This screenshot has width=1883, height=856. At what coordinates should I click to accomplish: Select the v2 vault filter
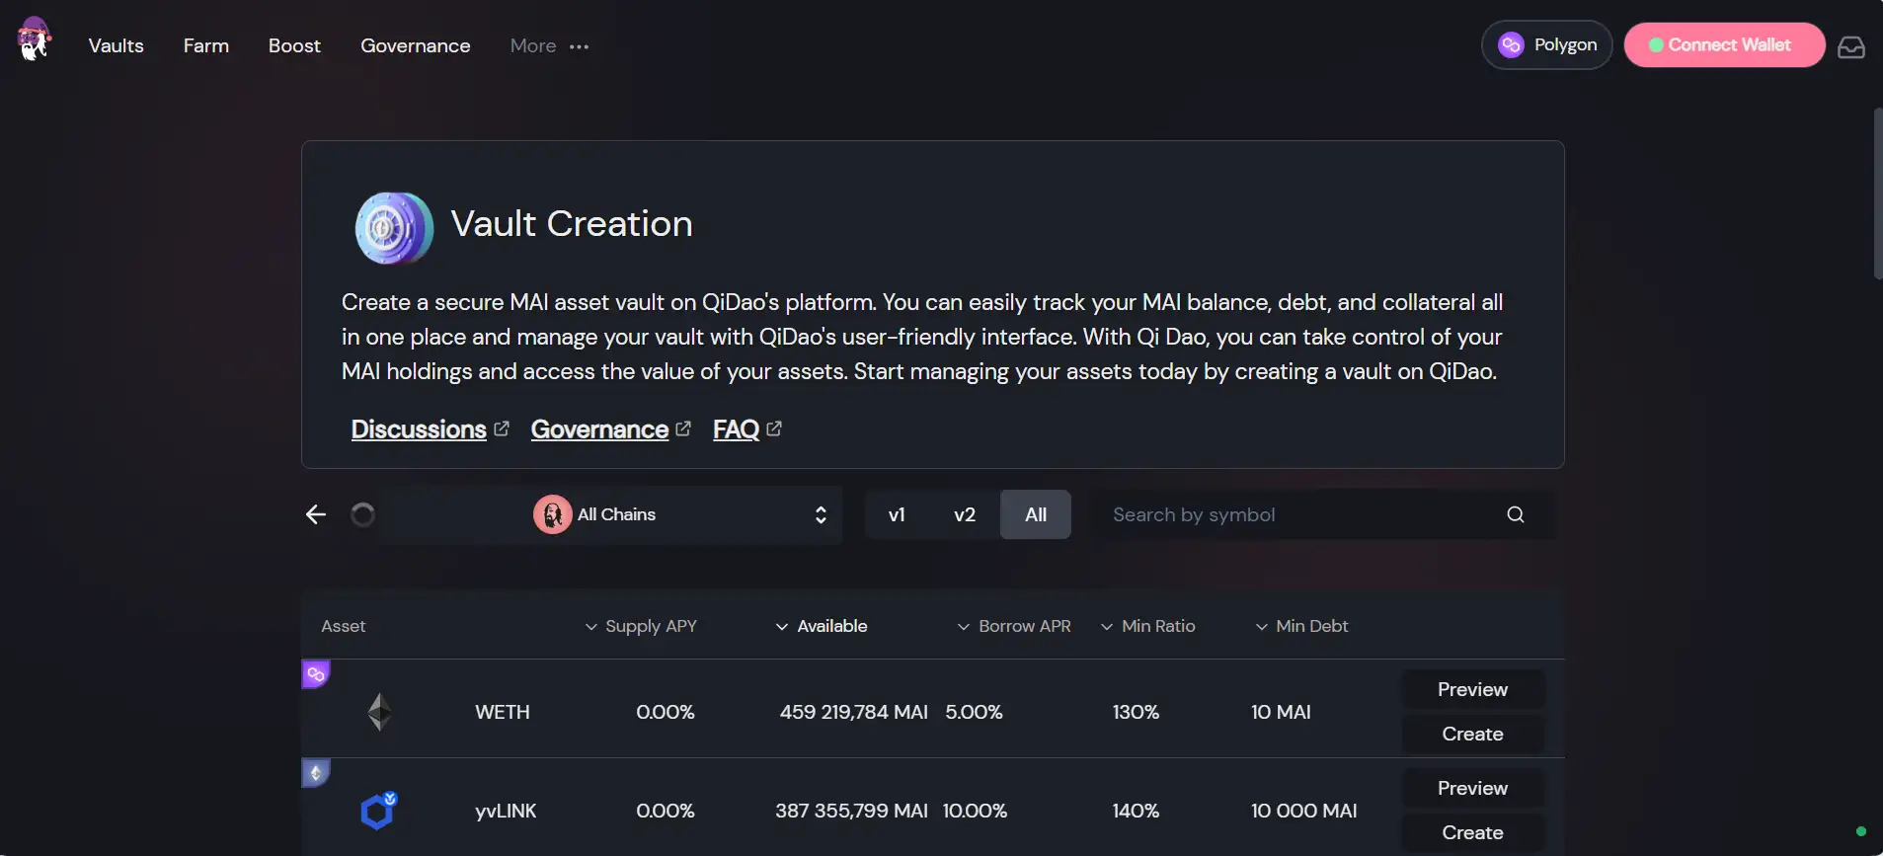coord(965,514)
